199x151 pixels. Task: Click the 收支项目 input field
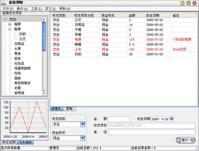[x=152, y=126]
